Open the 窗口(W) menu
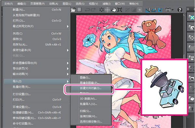195x128 pixels. 120,4
